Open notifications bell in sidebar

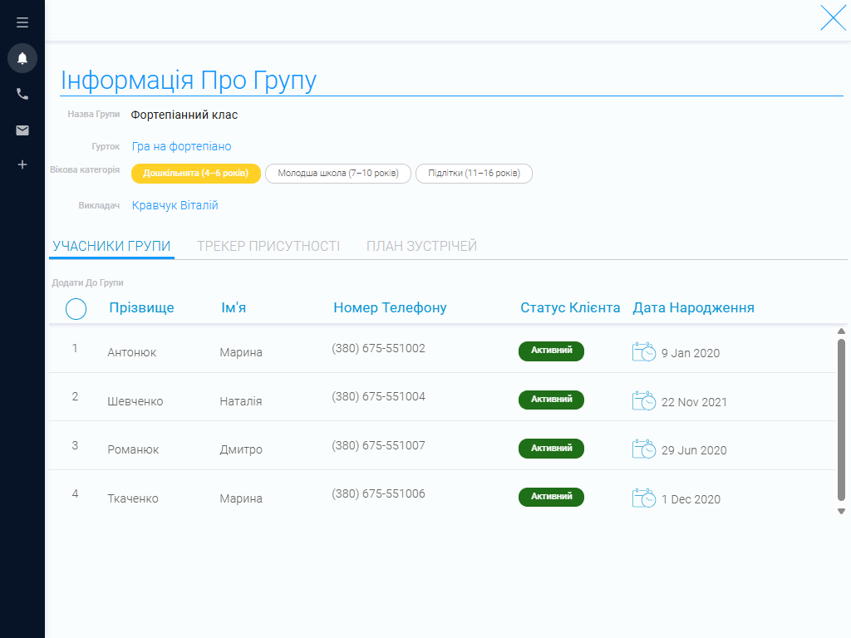[x=22, y=58]
